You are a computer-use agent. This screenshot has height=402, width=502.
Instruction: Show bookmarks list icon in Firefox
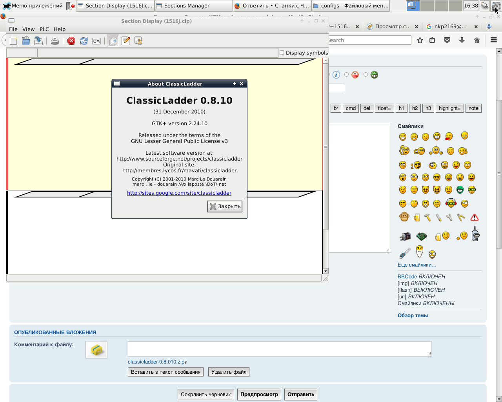432,40
